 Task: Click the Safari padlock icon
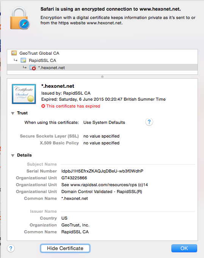pyautogui.click(x=20, y=18)
